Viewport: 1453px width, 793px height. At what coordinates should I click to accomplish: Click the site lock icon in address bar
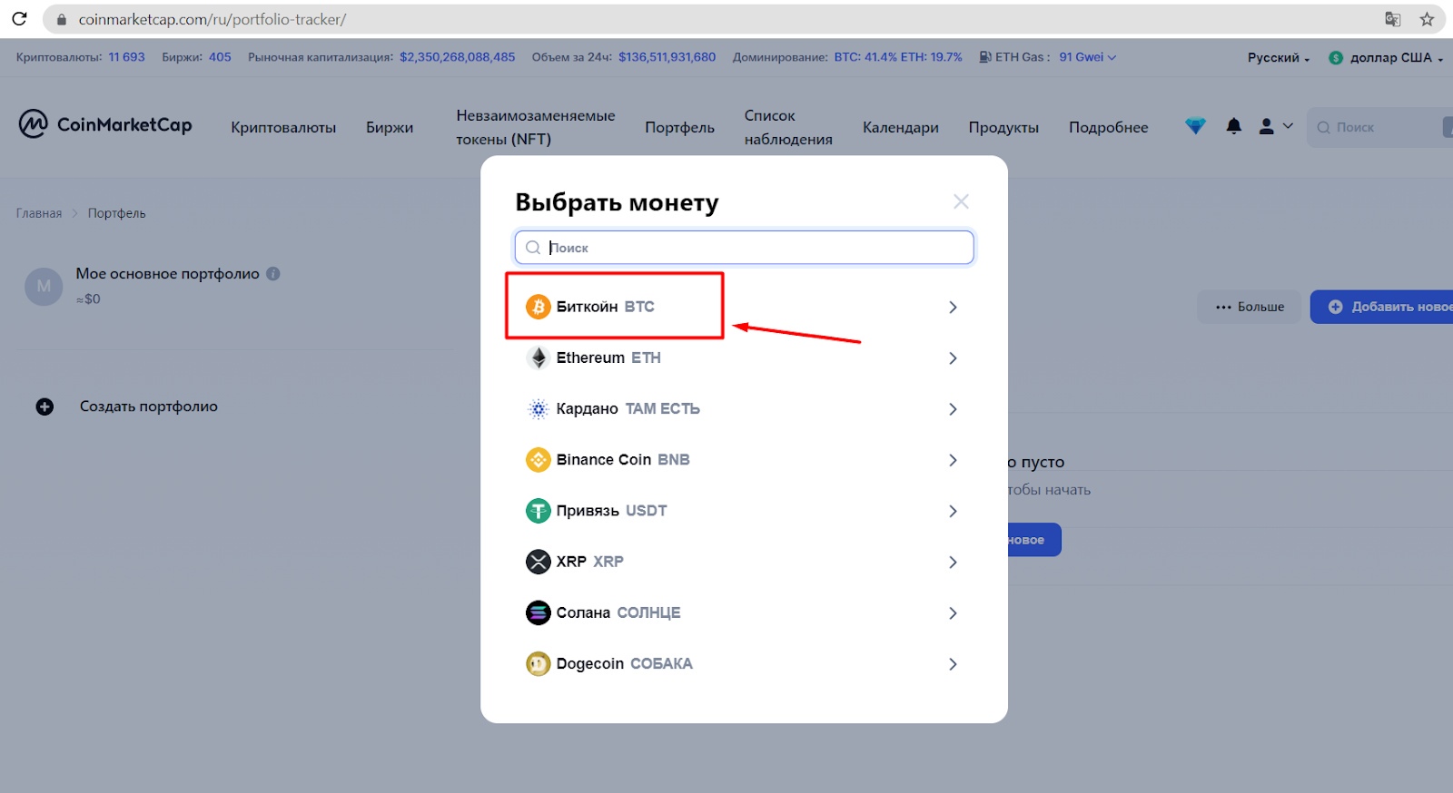point(62,19)
